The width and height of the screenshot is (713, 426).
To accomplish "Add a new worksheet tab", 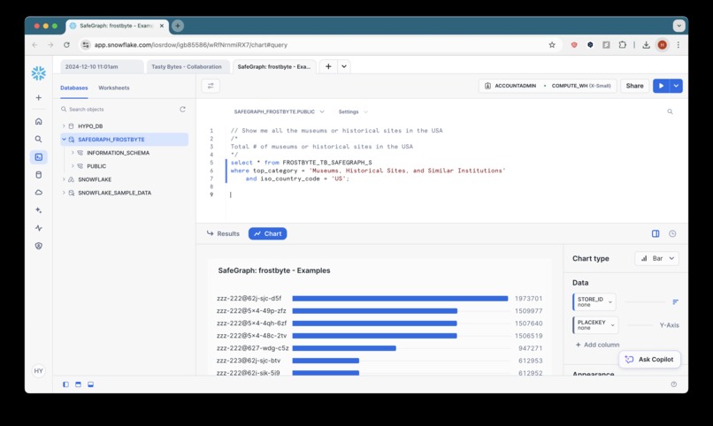I will pyautogui.click(x=328, y=66).
